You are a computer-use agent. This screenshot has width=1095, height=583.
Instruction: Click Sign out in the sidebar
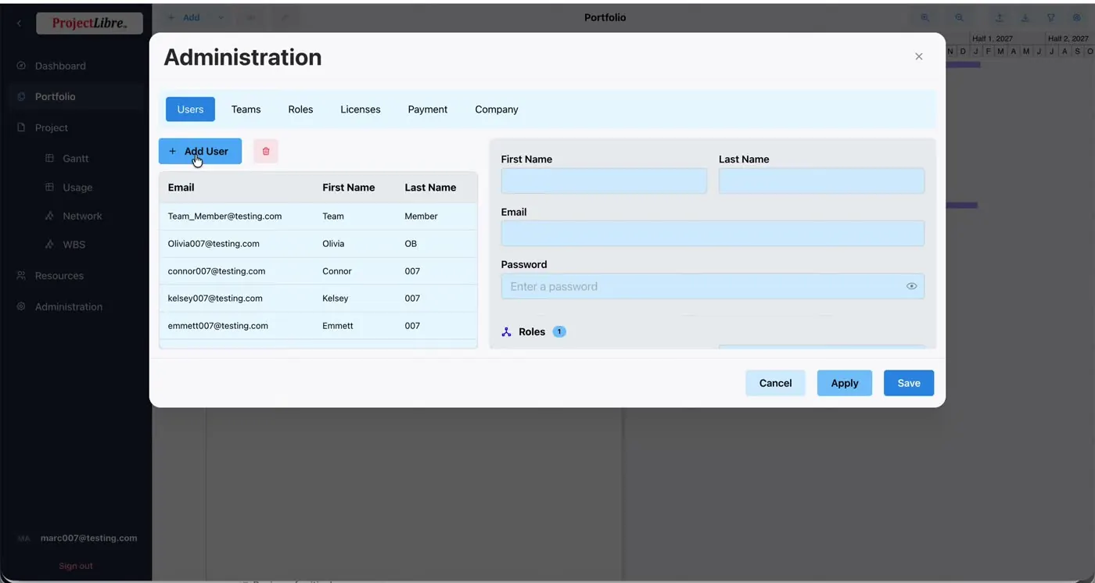(x=76, y=566)
